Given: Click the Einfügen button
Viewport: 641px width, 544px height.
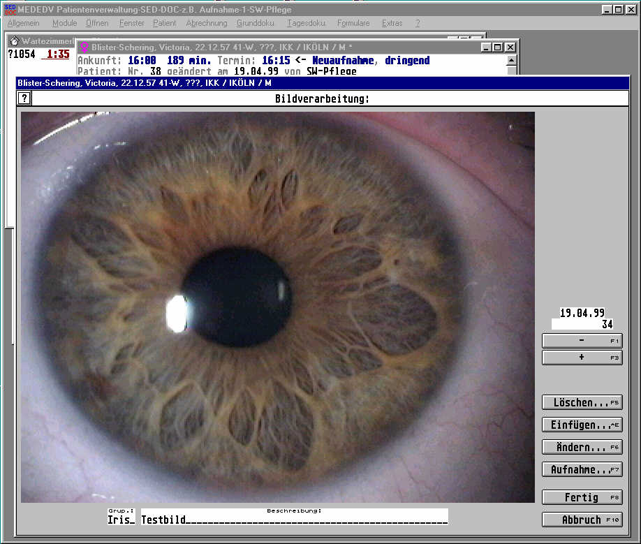Looking at the screenshot, I should tap(582, 425).
